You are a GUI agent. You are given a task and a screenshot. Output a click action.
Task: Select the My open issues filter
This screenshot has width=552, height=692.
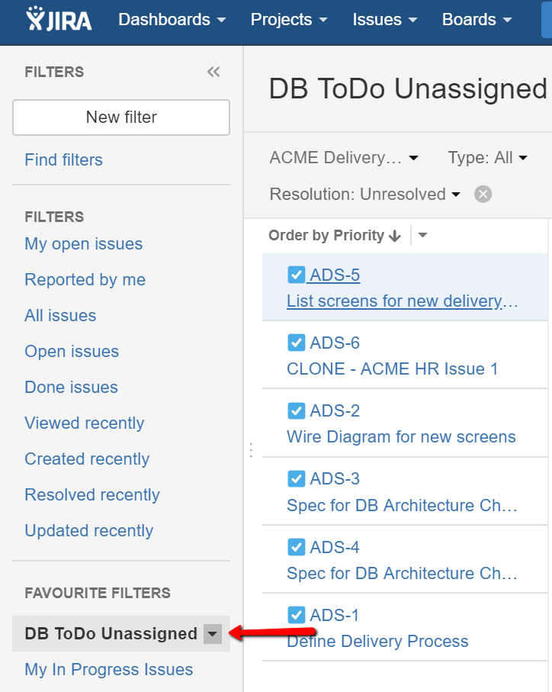[84, 243]
